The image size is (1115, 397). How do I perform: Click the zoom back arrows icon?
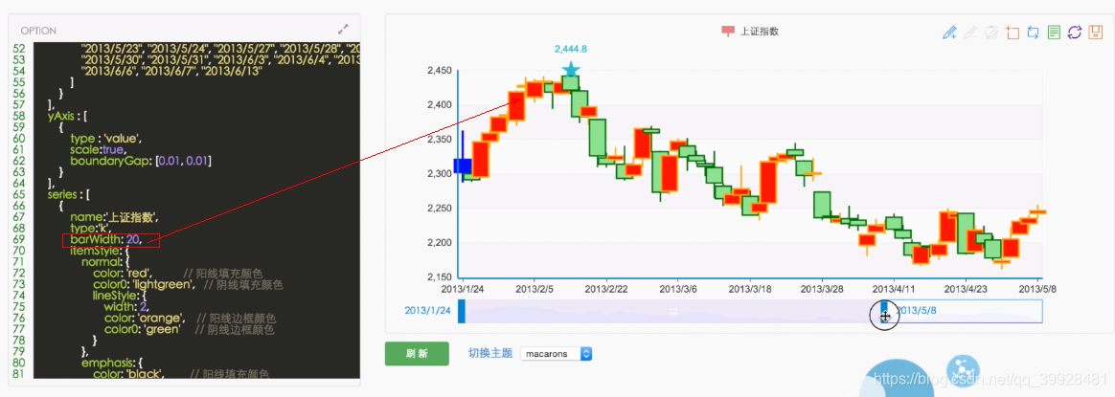[x=1034, y=32]
